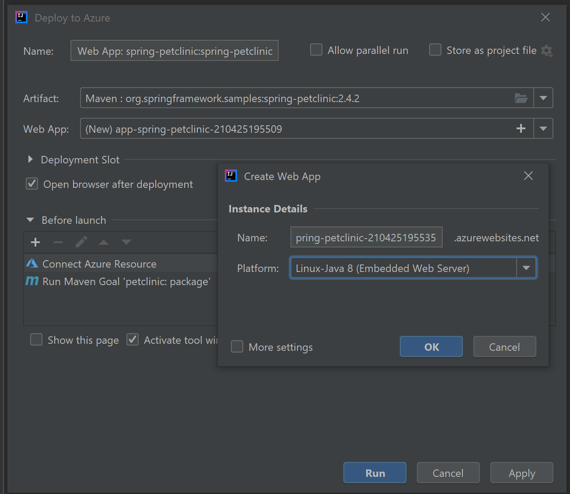The image size is (570, 494).
Task: Enable Allow parallel run
Action: pyautogui.click(x=316, y=50)
